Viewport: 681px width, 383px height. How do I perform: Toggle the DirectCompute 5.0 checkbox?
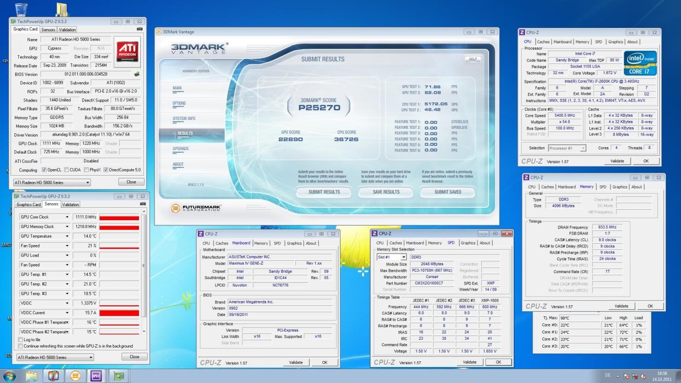[106, 170]
